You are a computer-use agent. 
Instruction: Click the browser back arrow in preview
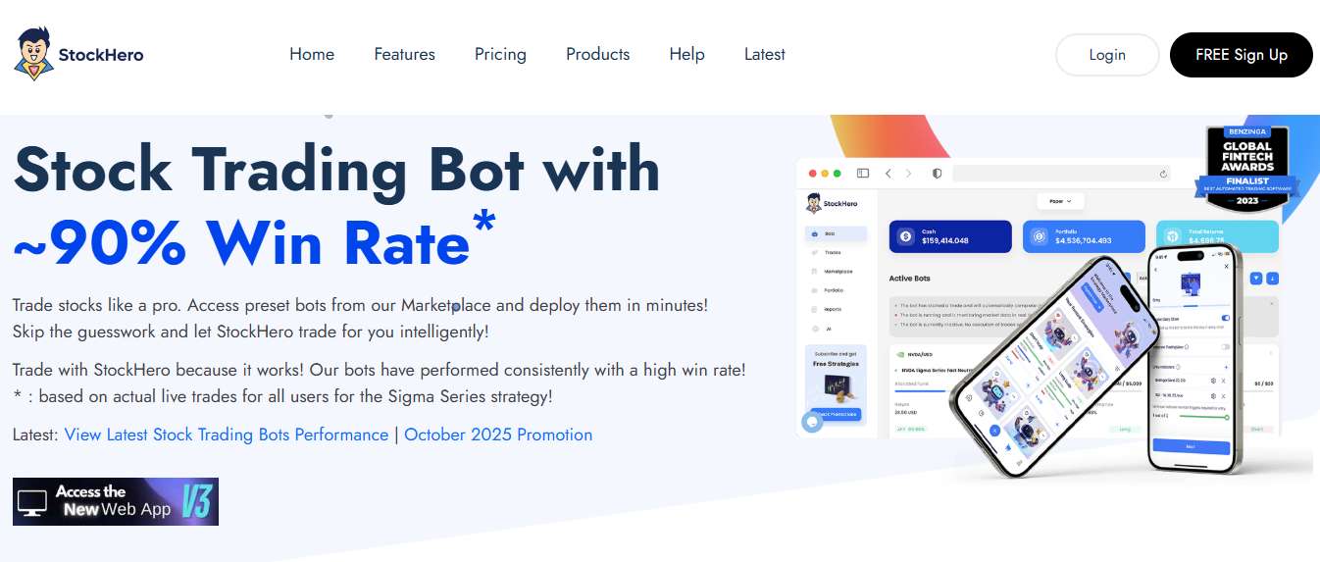pos(888,174)
